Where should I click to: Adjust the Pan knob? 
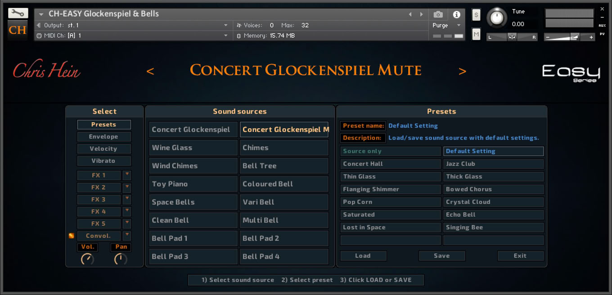(x=121, y=259)
